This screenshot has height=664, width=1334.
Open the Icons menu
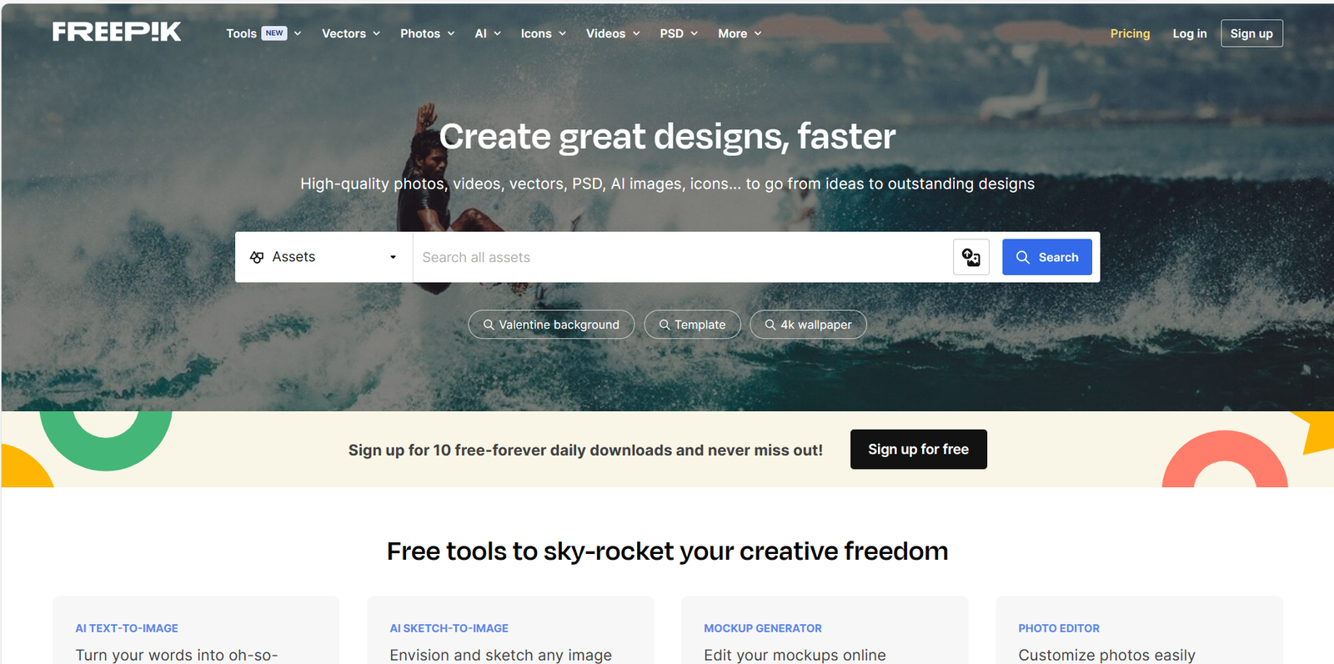click(544, 33)
